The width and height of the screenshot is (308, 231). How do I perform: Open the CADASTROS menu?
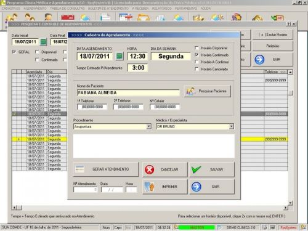(x=11, y=9)
